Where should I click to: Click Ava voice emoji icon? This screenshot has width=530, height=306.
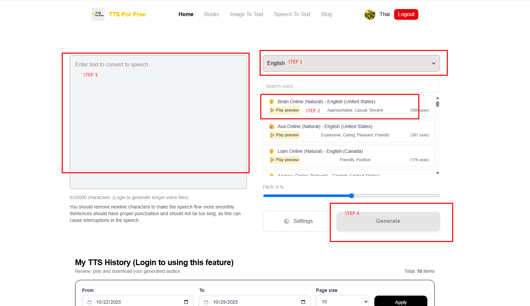pos(272,126)
